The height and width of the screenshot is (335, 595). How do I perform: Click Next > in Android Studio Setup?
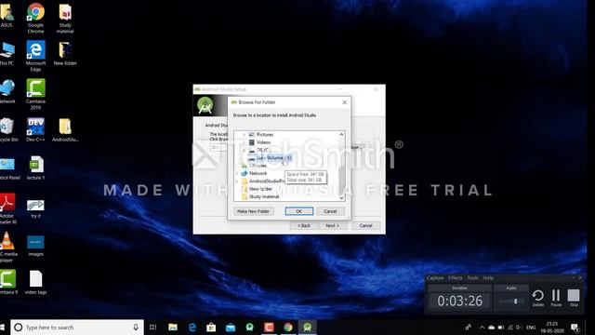click(x=332, y=225)
